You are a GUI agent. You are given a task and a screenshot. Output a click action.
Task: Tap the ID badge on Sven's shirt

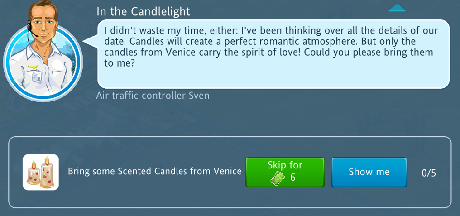pos(37,77)
